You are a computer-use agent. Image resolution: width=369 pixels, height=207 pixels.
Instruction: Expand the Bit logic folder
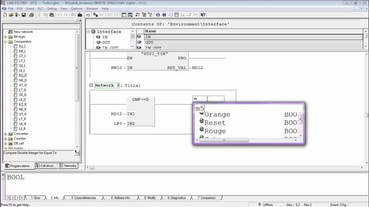[x=6, y=37]
